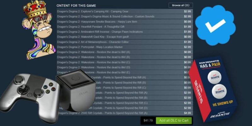
Task: Click the top golf ball in box
Action: click(x=215, y=77)
